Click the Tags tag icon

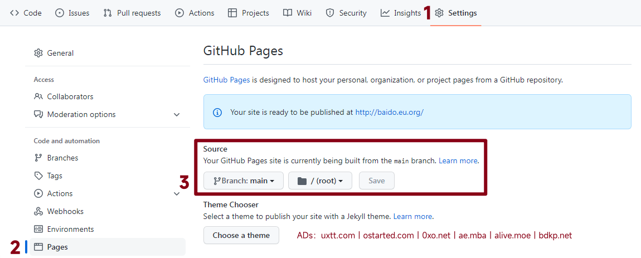(x=38, y=176)
